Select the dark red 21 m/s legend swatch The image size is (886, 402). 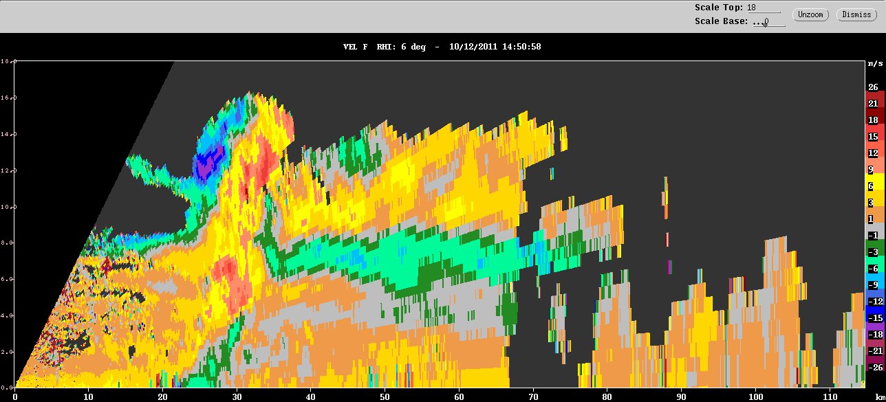coord(873,104)
